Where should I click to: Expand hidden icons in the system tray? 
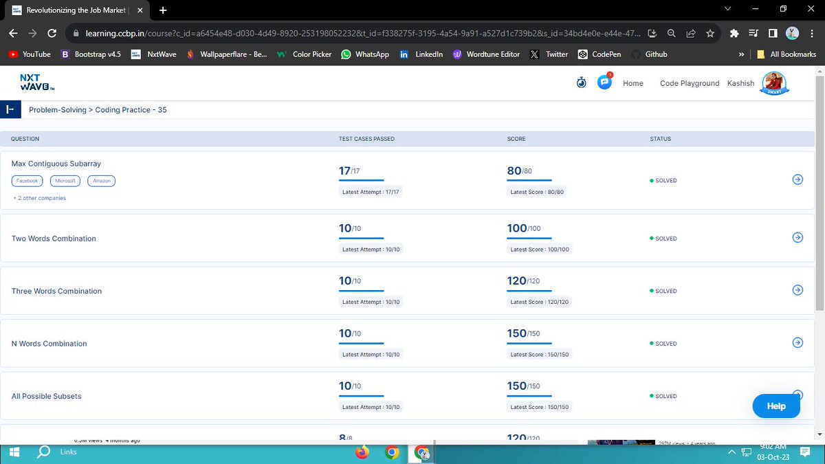pyautogui.click(x=731, y=452)
